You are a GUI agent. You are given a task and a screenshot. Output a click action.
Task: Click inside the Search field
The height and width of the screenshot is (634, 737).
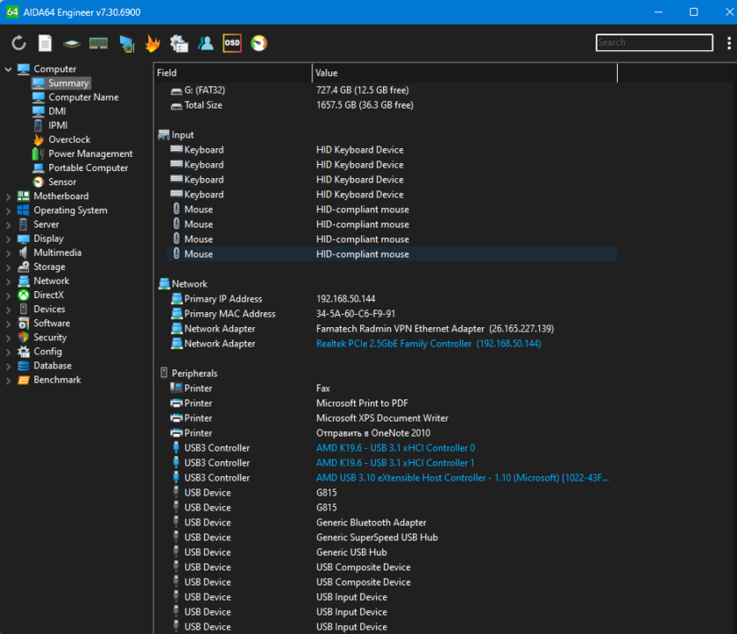point(654,42)
